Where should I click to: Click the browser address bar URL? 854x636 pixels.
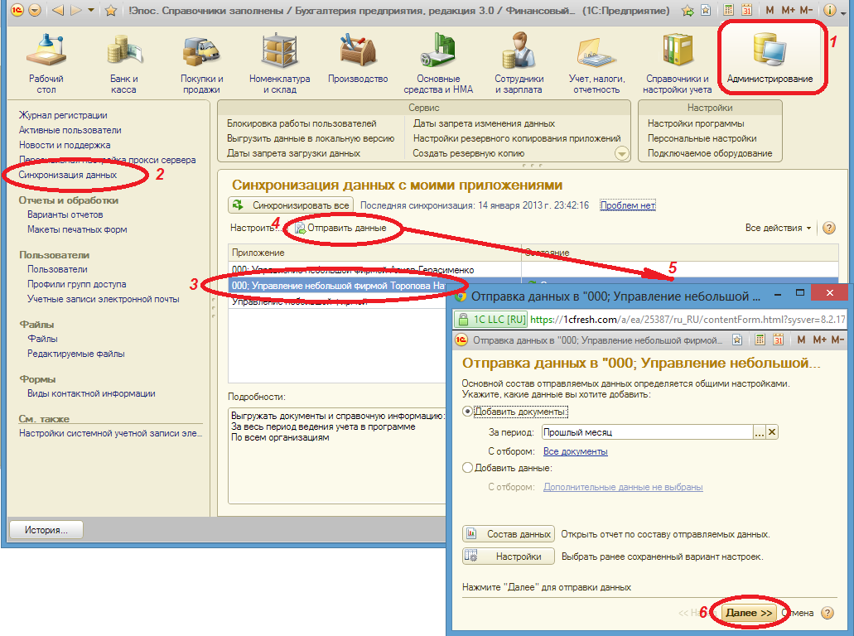click(x=687, y=319)
